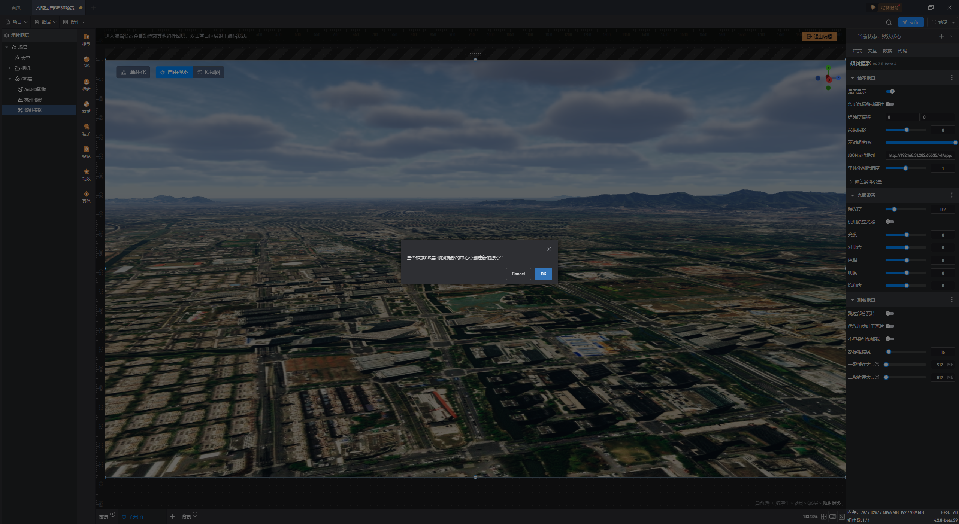Enable 使用独立光照 switch
This screenshot has height=524, width=959.
pyautogui.click(x=890, y=222)
